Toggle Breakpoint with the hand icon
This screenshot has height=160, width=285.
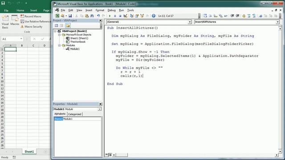coord(244,16)
